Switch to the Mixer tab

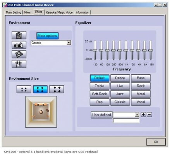[27, 12]
